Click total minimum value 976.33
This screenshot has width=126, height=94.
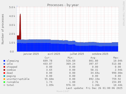pos(71,85)
